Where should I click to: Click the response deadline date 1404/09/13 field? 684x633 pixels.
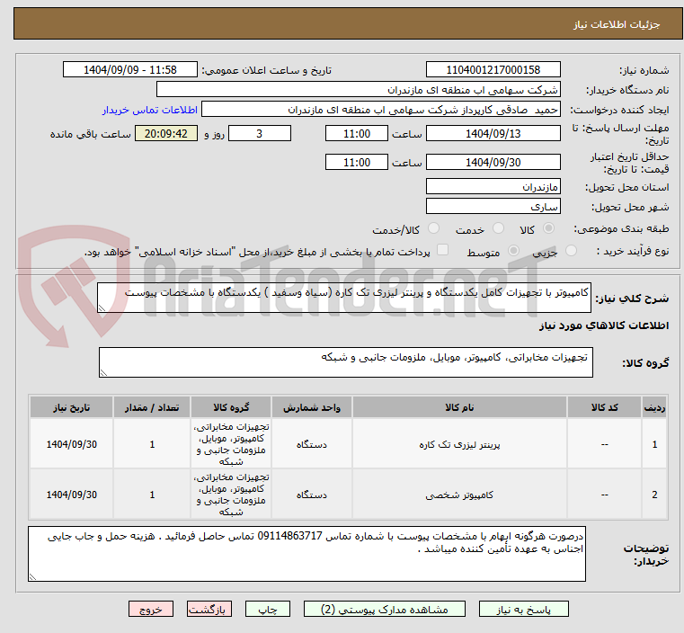[x=493, y=134]
